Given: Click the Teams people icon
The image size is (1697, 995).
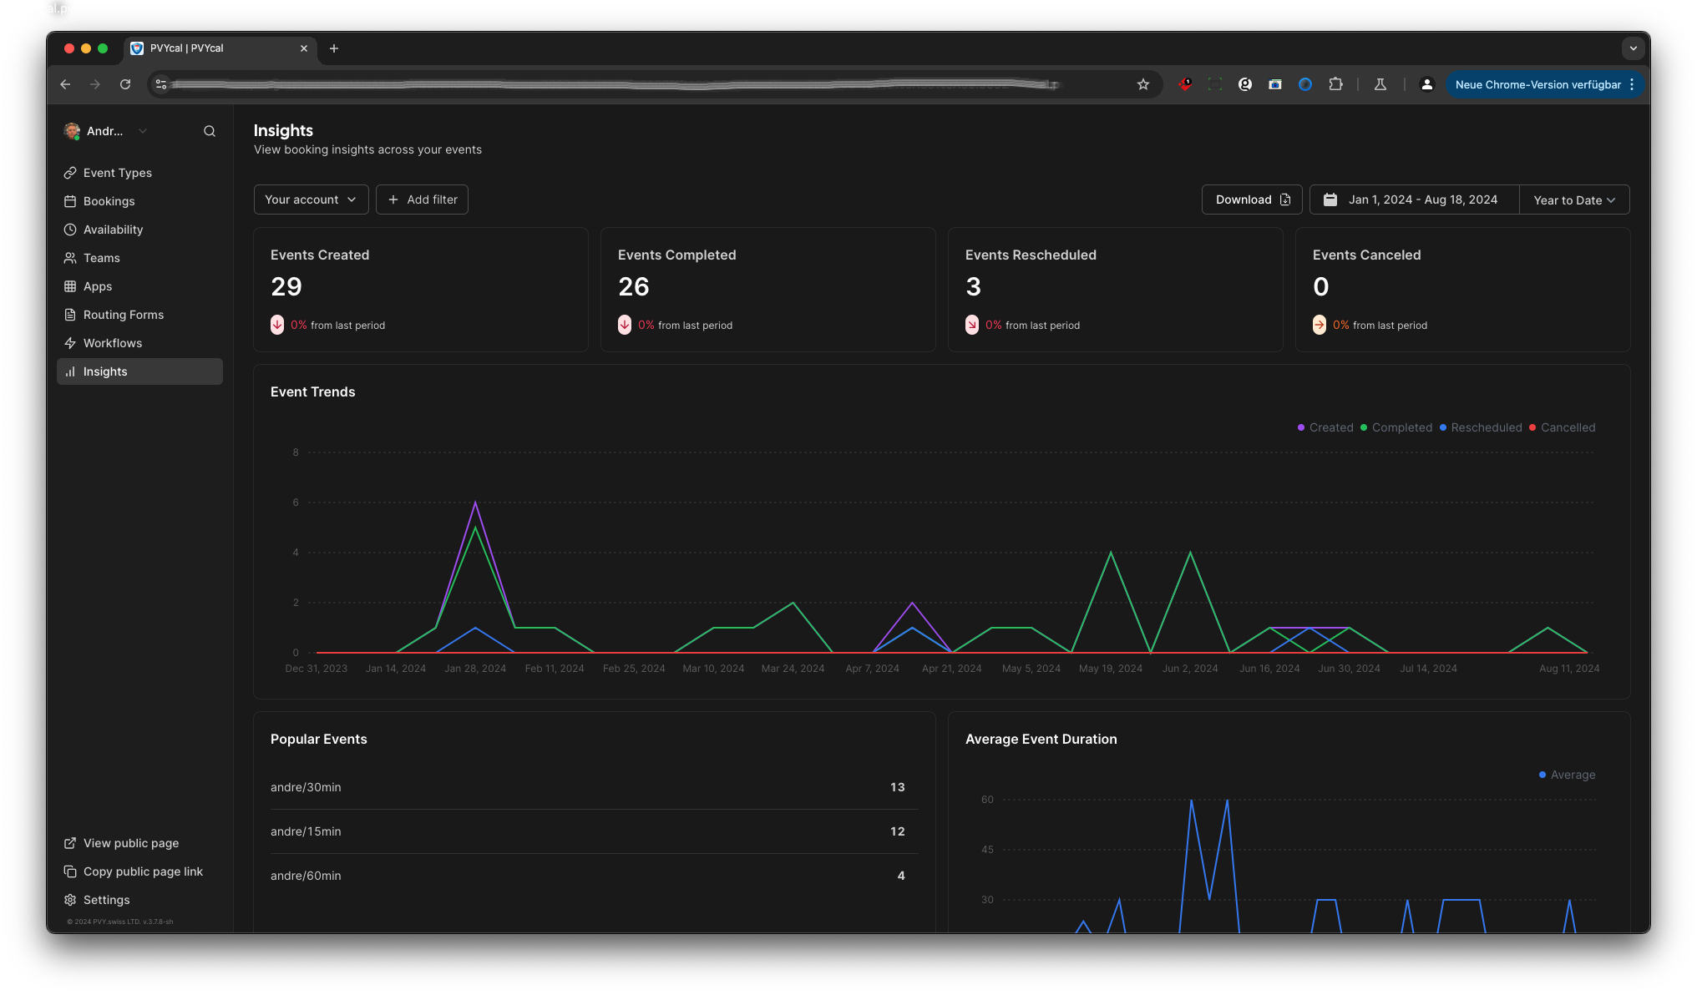Looking at the screenshot, I should coord(70,258).
